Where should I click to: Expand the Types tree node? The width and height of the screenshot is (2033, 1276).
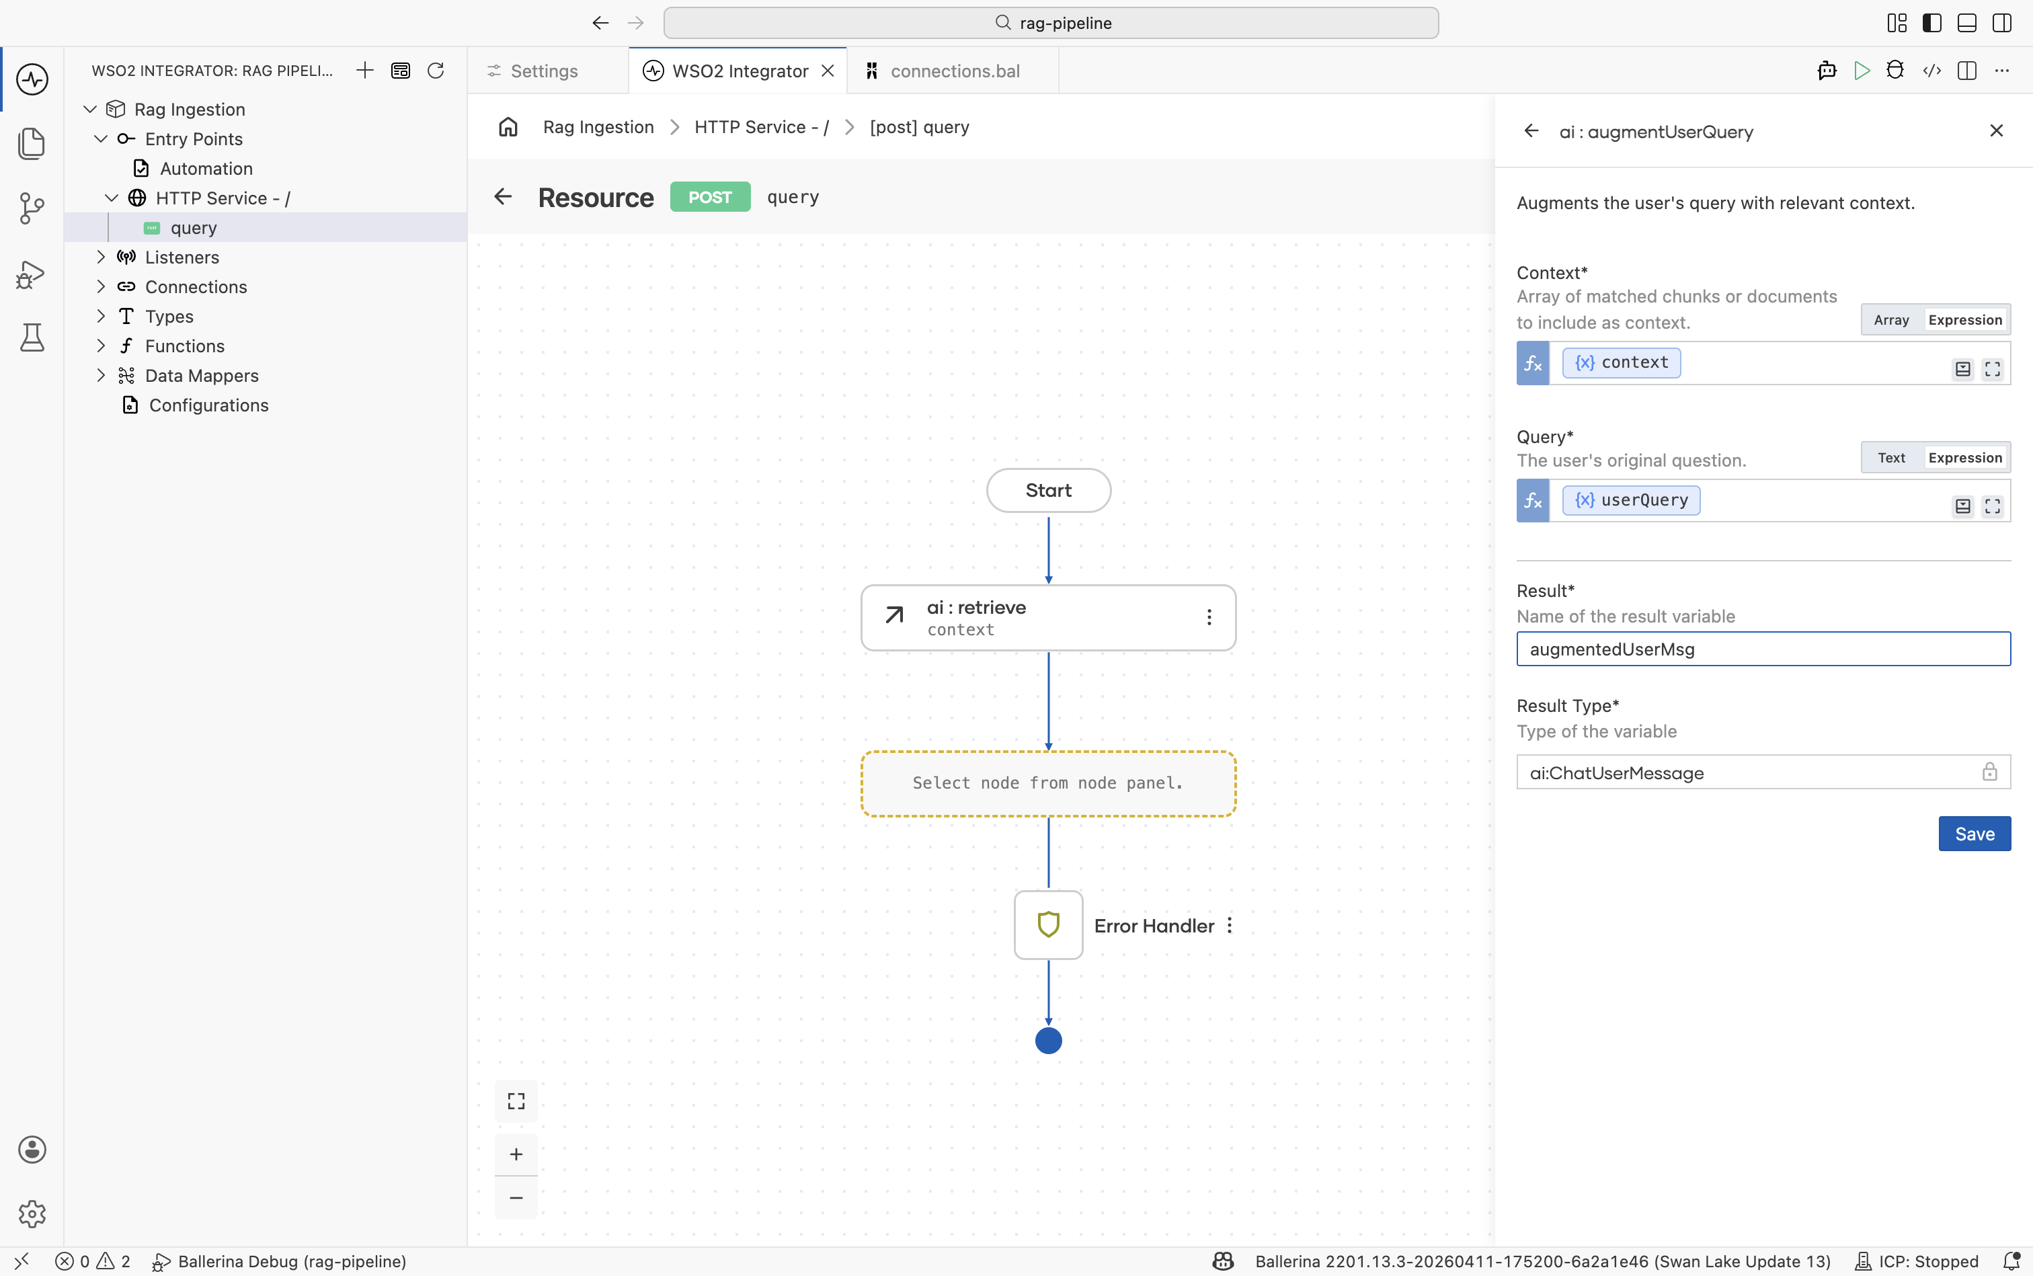100,315
